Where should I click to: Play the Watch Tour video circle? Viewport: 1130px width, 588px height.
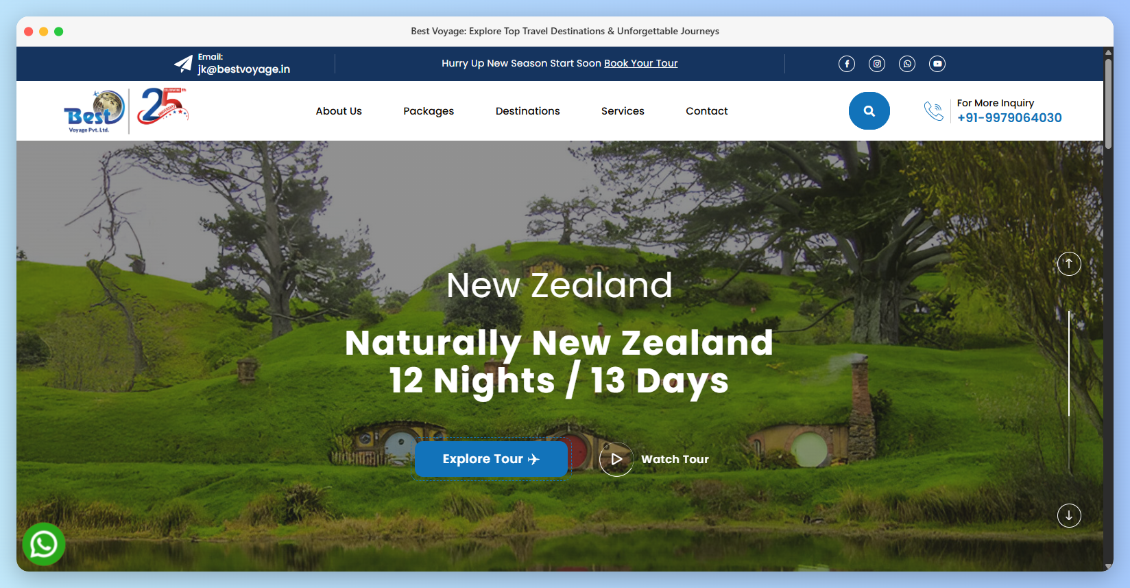(x=616, y=459)
